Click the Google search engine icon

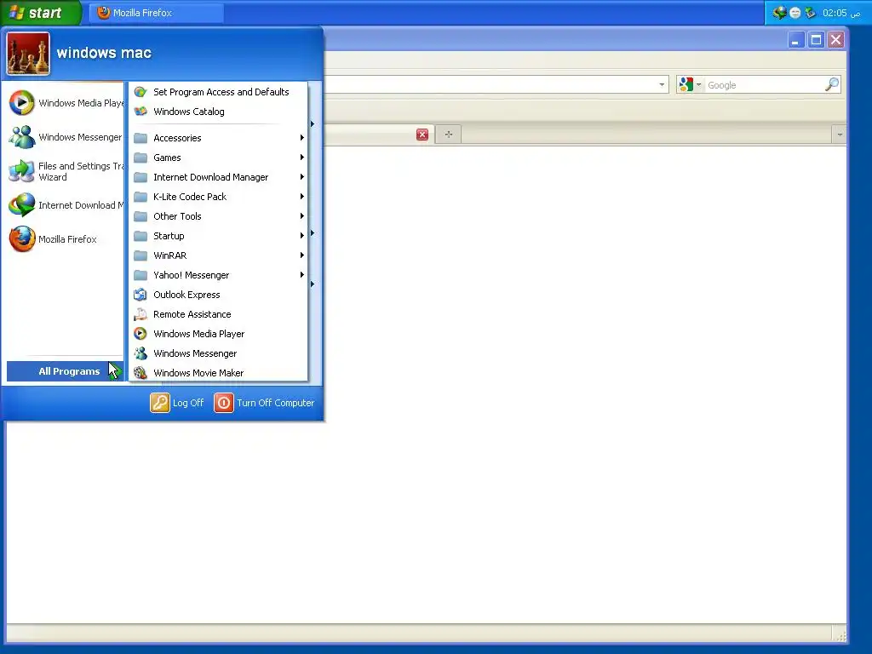point(686,84)
